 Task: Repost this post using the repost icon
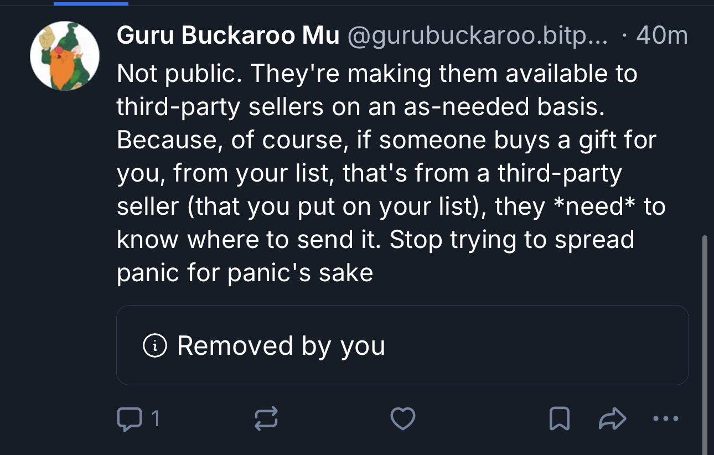coord(266,419)
